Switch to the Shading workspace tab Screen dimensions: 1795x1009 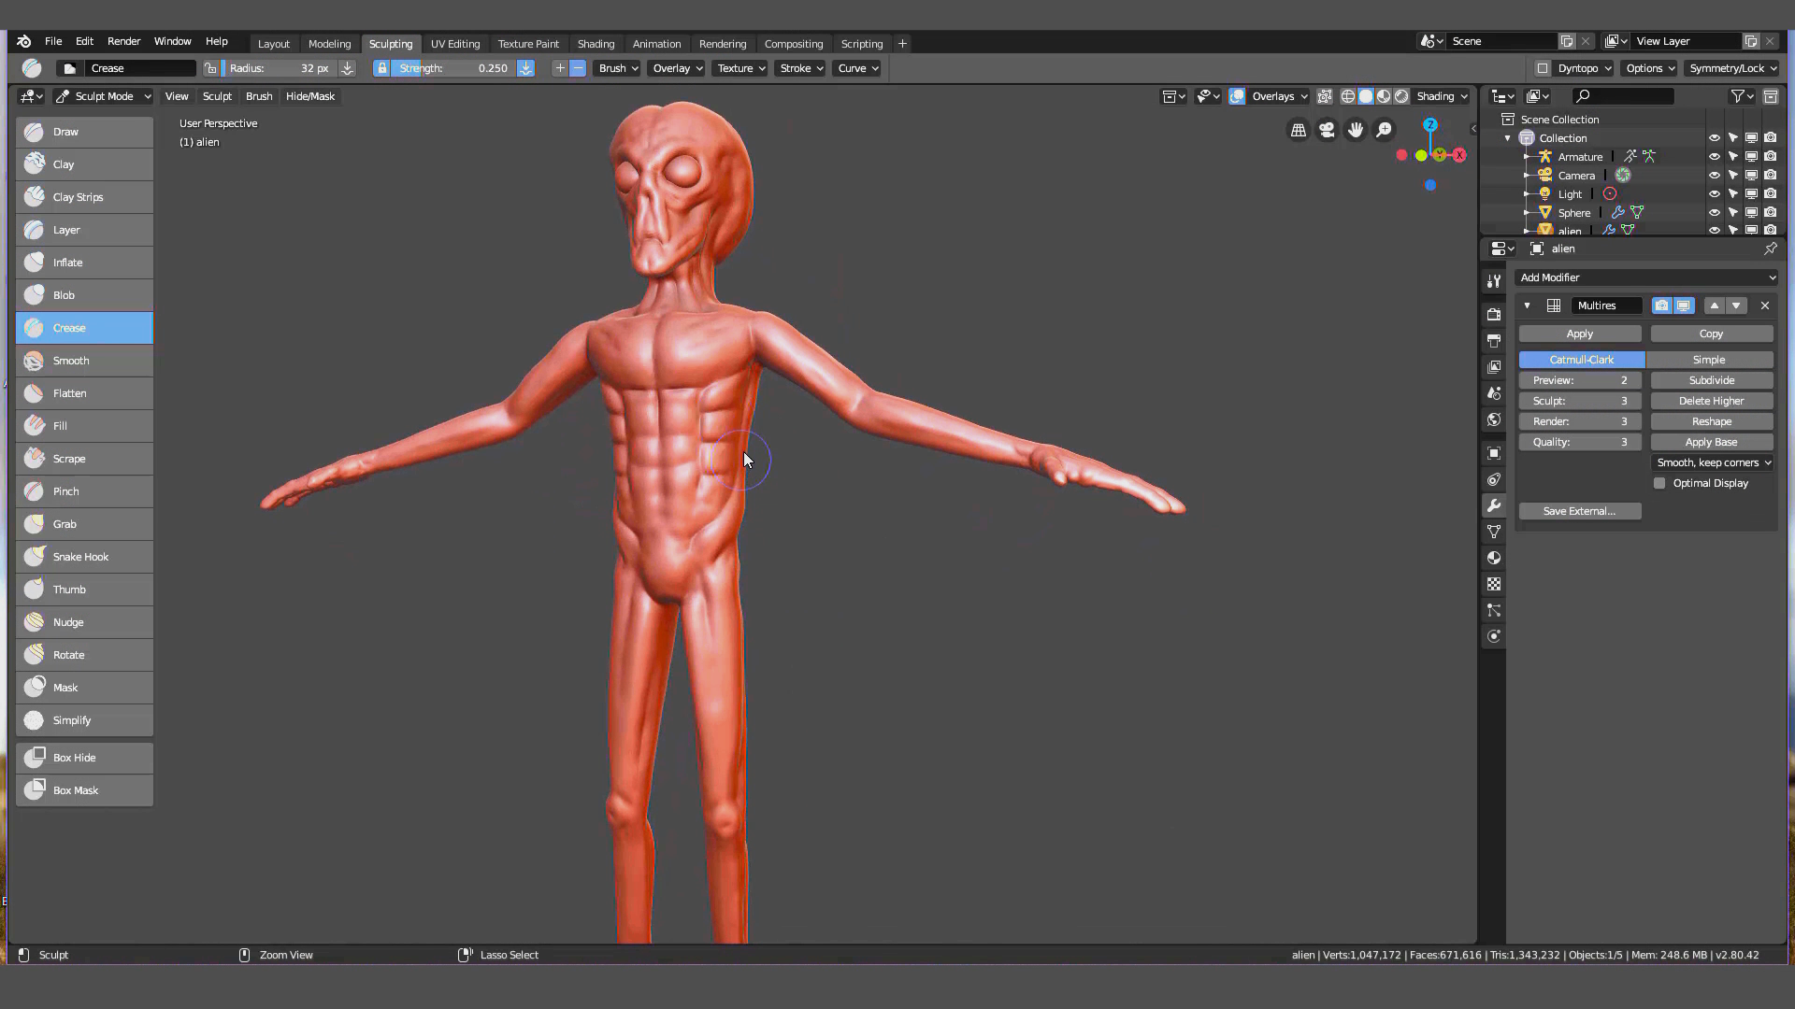pos(596,44)
